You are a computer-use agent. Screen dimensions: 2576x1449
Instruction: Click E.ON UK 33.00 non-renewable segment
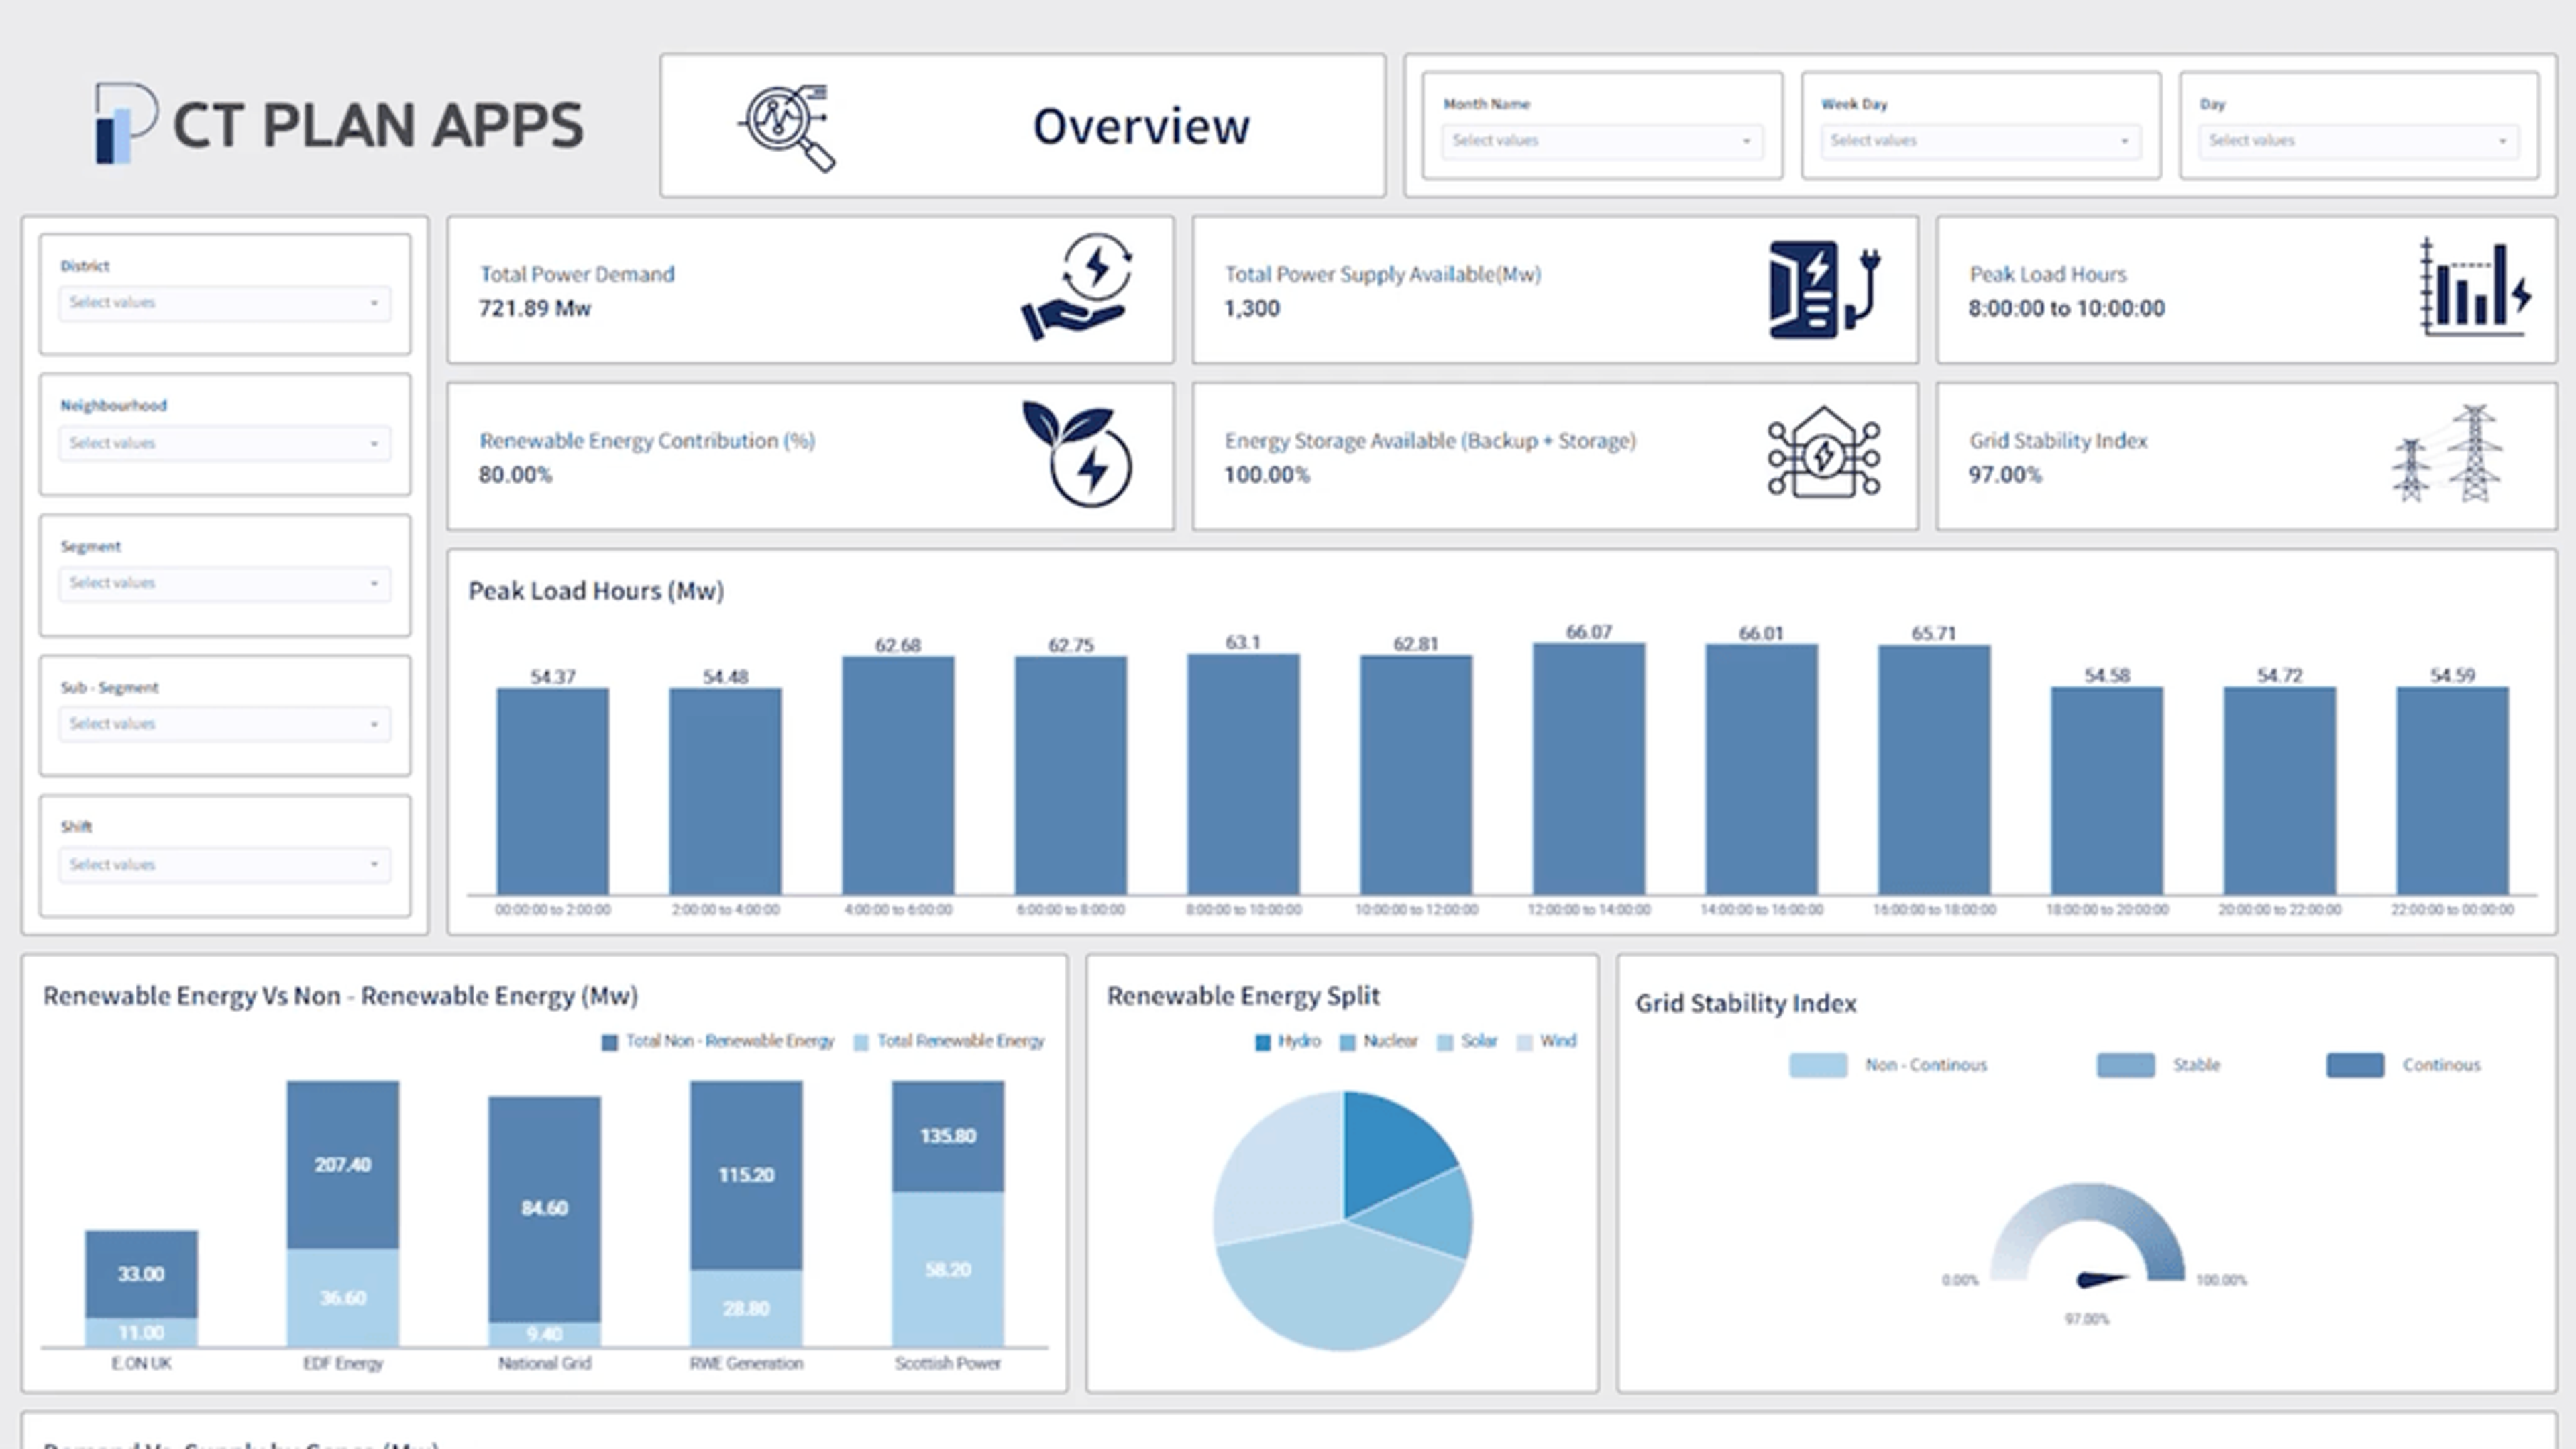click(141, 1274)
